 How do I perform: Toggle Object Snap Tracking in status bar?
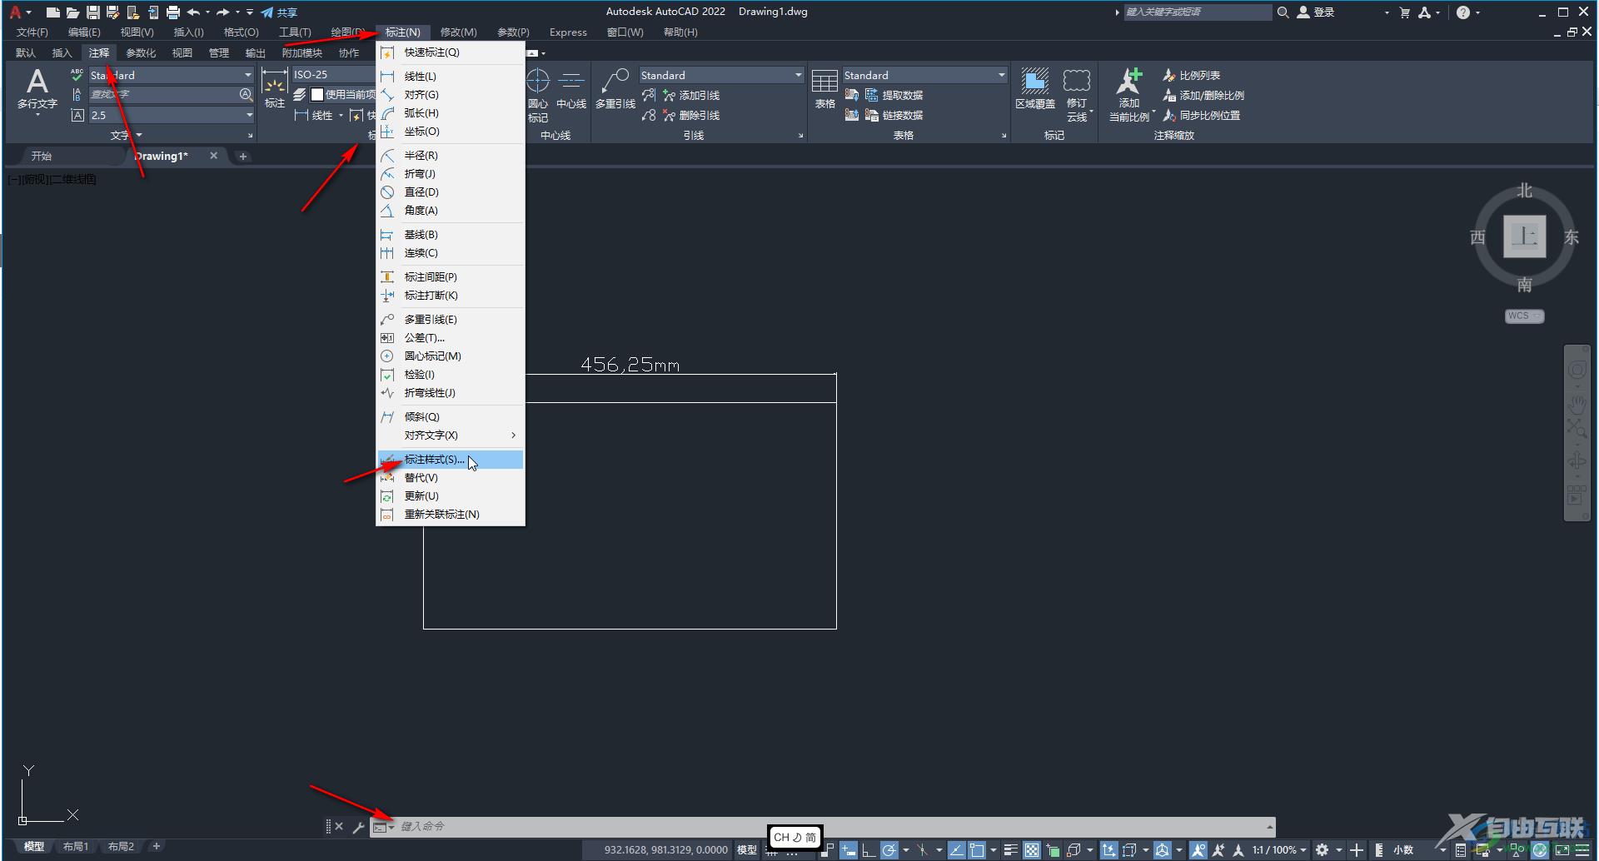click(957, 850)
